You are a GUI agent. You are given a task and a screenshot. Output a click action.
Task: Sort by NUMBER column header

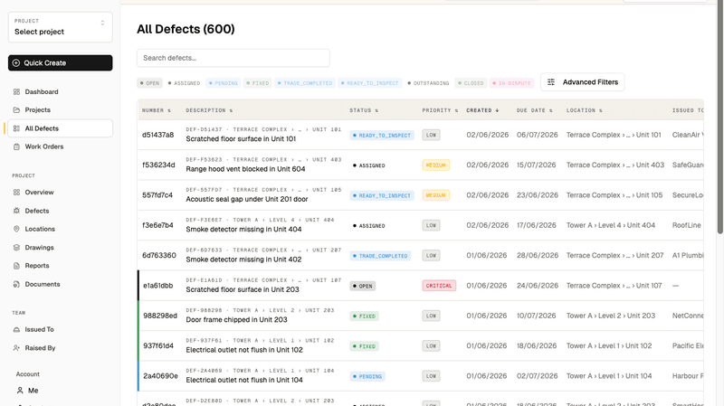click(x=157, y=110)
